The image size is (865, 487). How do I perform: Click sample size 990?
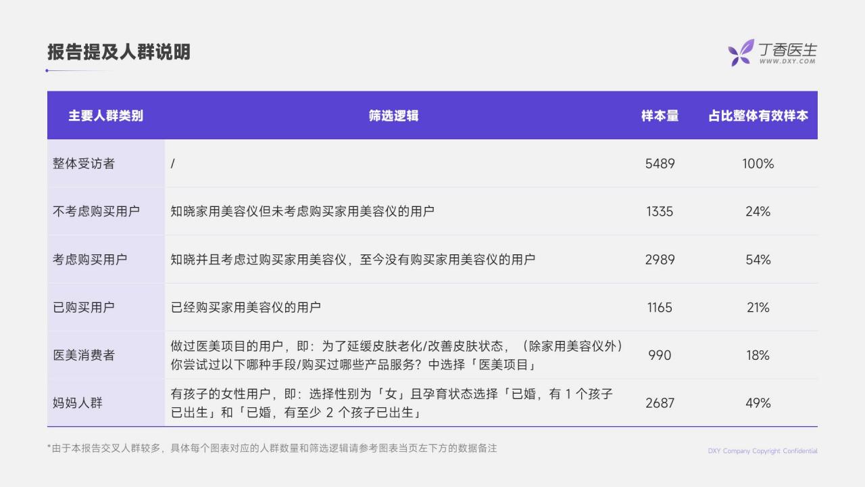(660, 355)
